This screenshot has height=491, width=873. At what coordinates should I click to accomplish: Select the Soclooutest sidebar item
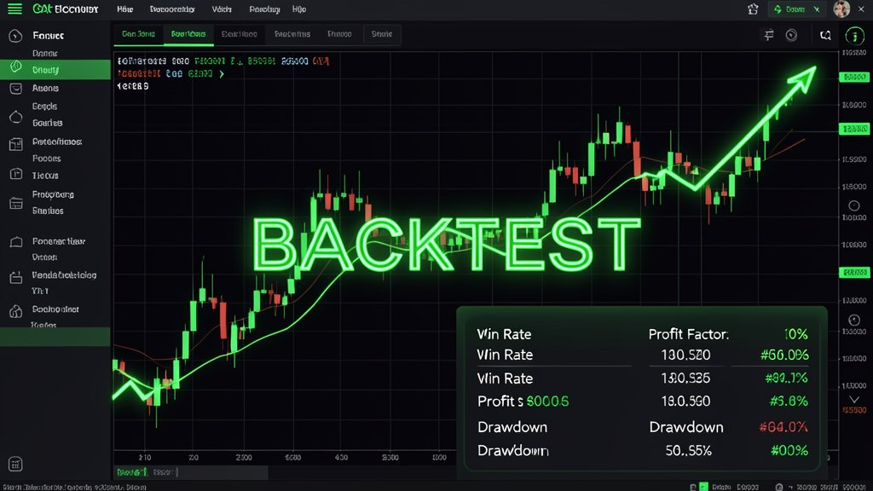pos(55,309)
